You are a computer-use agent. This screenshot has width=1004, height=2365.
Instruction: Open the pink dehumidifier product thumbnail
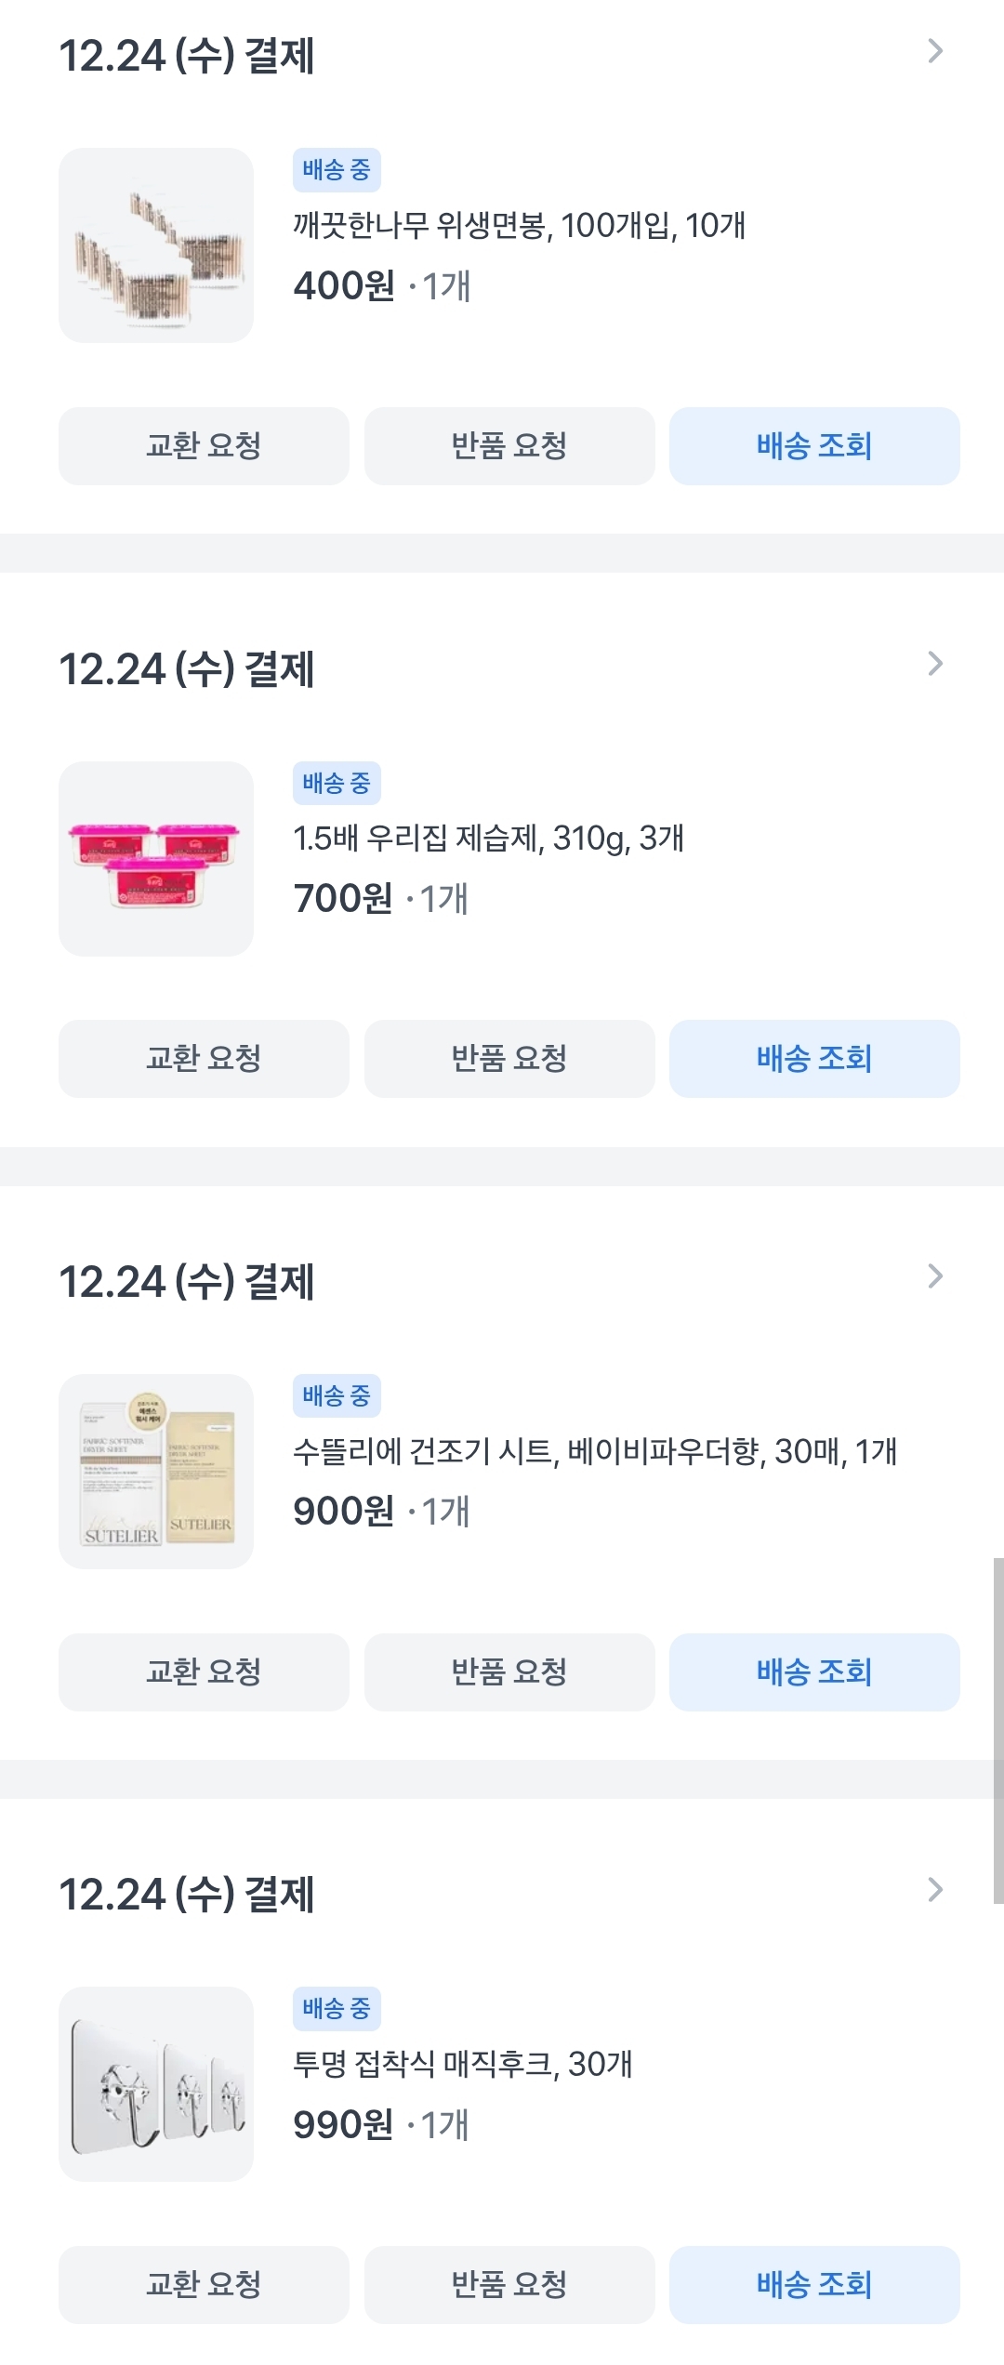156,859
